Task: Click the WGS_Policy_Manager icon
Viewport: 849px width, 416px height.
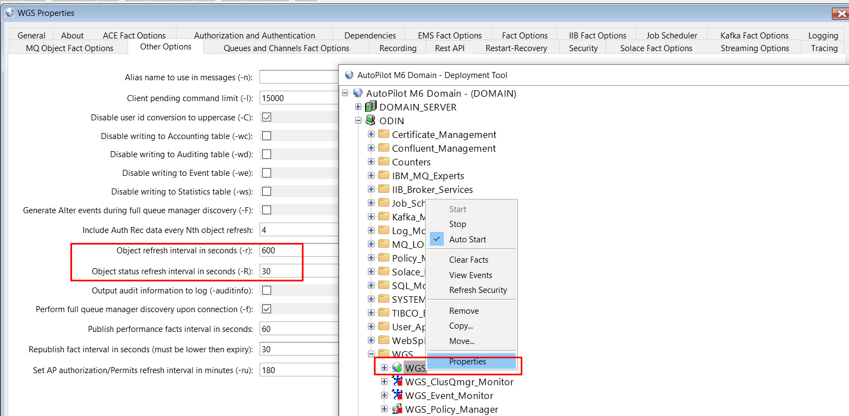Action: click(x=397, y=409)
